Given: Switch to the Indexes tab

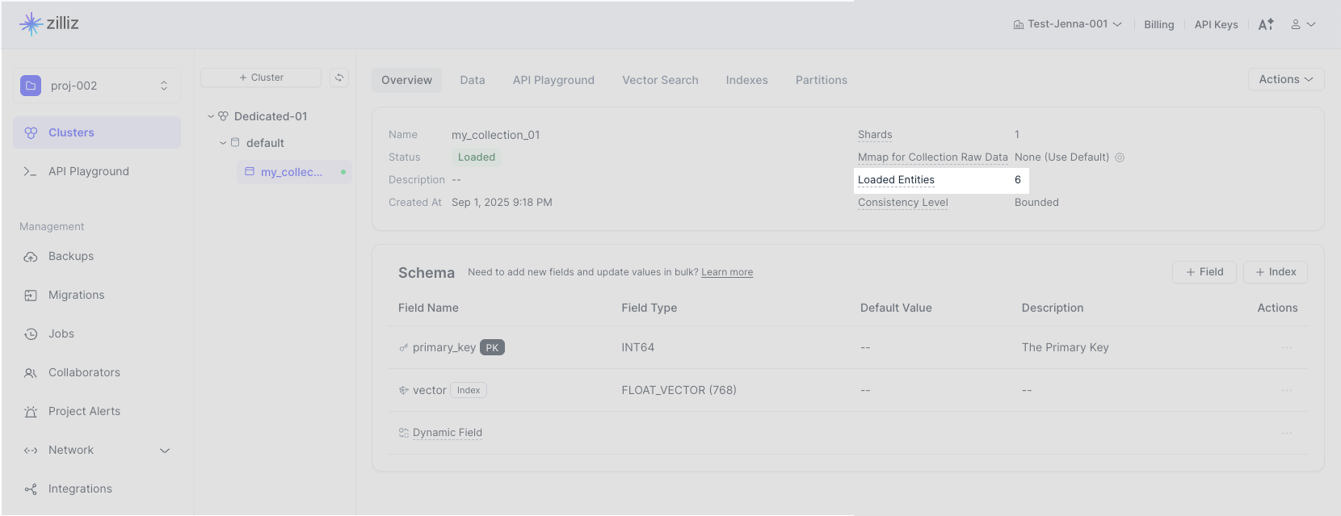Looking at the screenshot, I should click(746, 80).
